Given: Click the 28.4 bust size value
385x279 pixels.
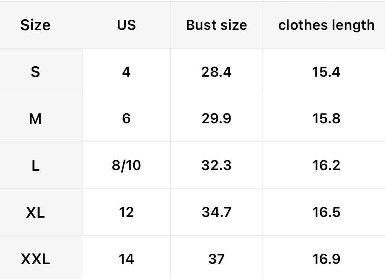Looking at the screenshot, I should pyautogui.click(x=216, y=72).
